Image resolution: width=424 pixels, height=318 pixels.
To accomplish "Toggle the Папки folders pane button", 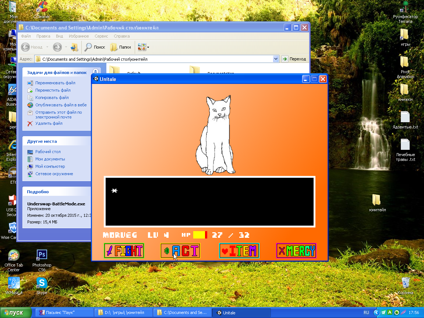I will coord(121,47).
